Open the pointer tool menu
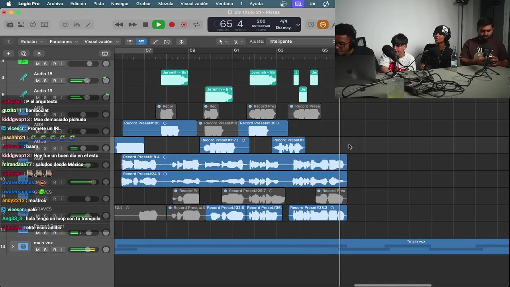Screen dimensions: 510x287 click(x=223, y=41)
